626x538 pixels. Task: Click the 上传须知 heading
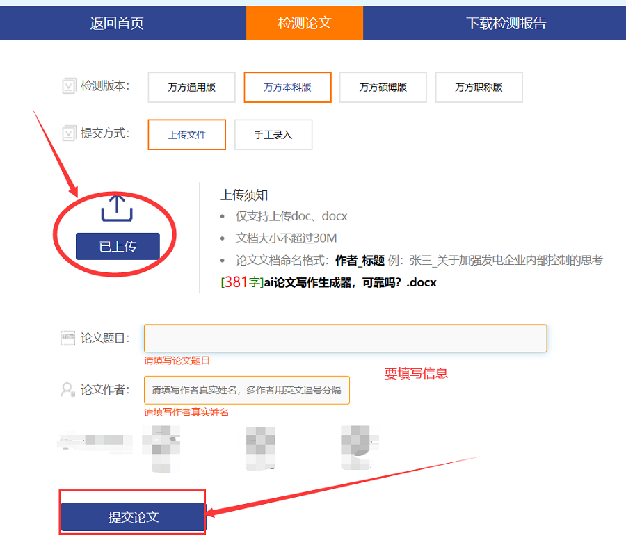point(244,195)
